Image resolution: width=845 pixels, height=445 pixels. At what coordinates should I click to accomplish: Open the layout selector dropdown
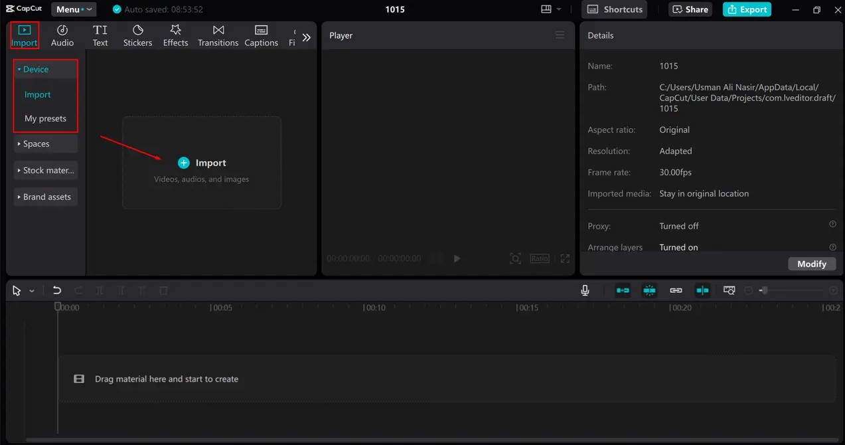551,9
